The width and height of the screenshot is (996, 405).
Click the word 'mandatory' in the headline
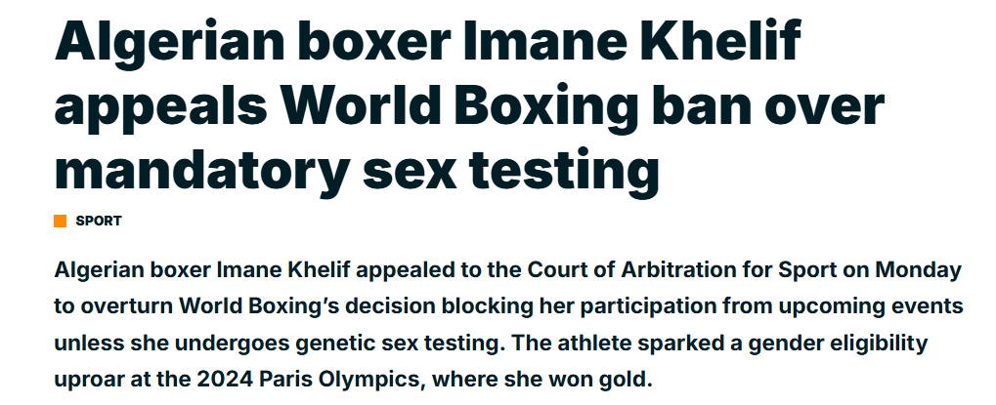pos(202,170)
